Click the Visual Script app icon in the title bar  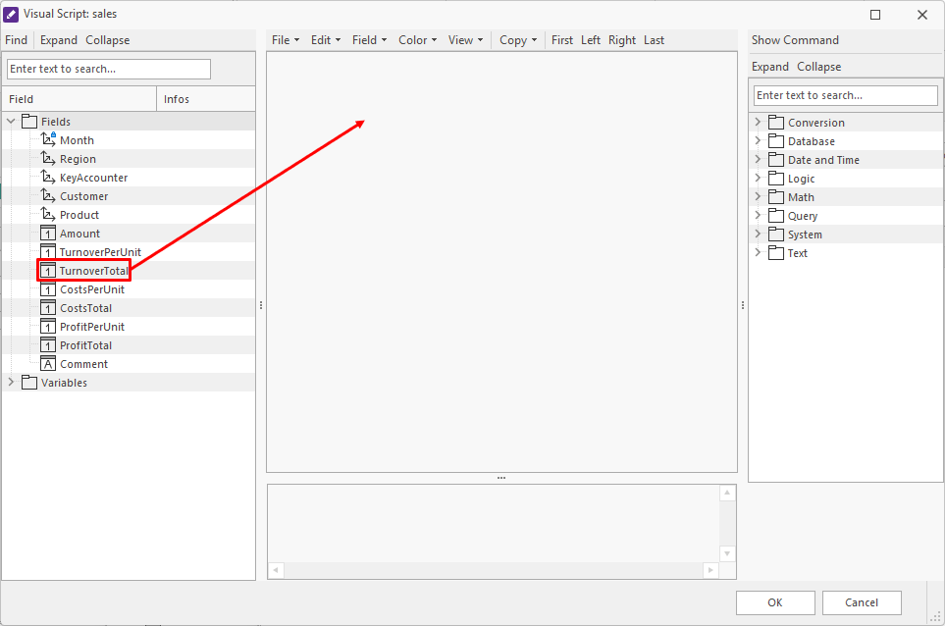click(11, 14)
